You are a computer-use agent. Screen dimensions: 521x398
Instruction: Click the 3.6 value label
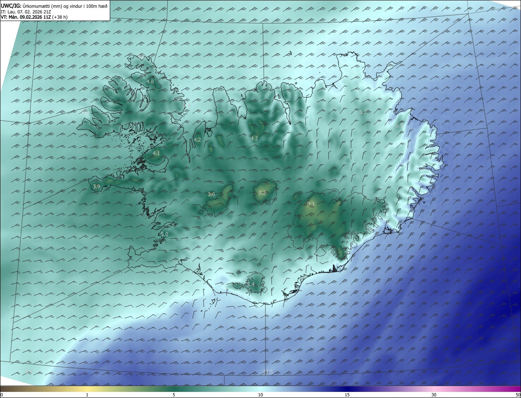[211, 195]
